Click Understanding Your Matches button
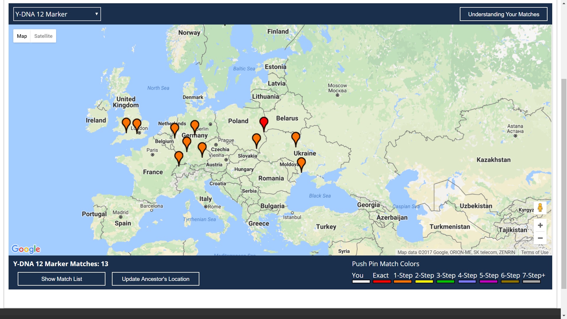 (x=504, y=14)
